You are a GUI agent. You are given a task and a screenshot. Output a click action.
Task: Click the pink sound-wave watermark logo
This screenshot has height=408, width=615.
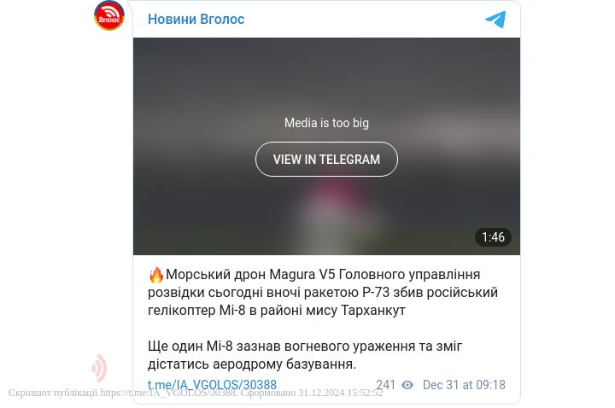click(99, 368)
